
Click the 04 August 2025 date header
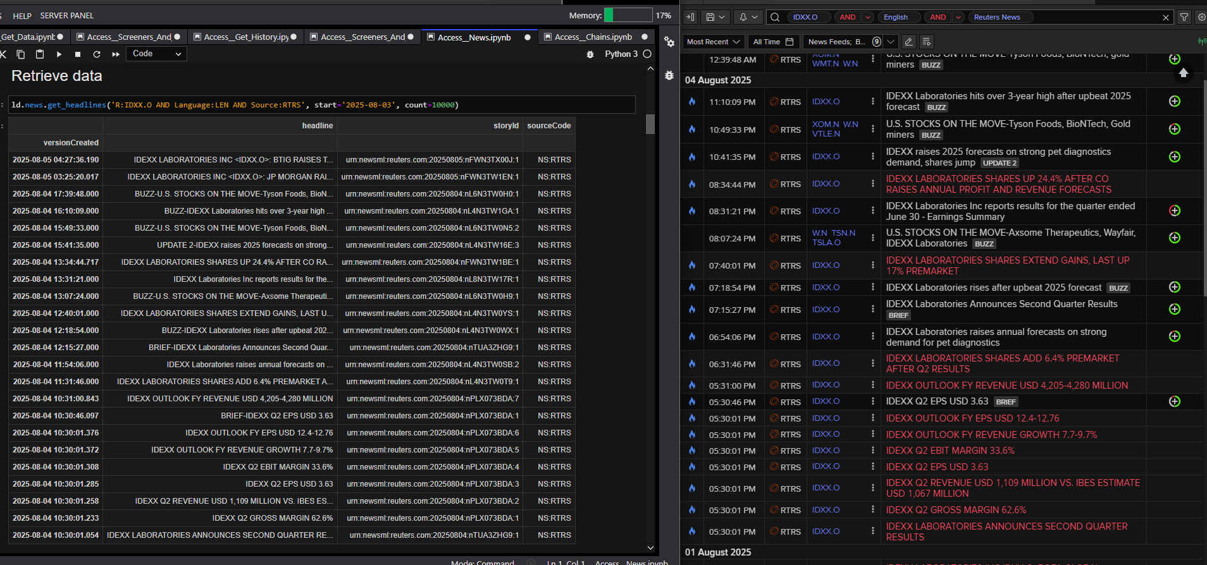(718, 80)
